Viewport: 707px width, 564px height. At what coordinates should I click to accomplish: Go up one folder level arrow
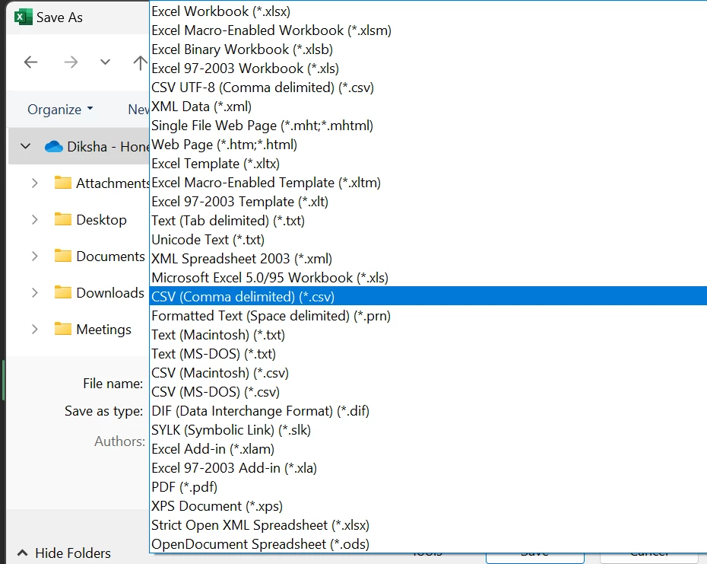click(x=140, y=62)
